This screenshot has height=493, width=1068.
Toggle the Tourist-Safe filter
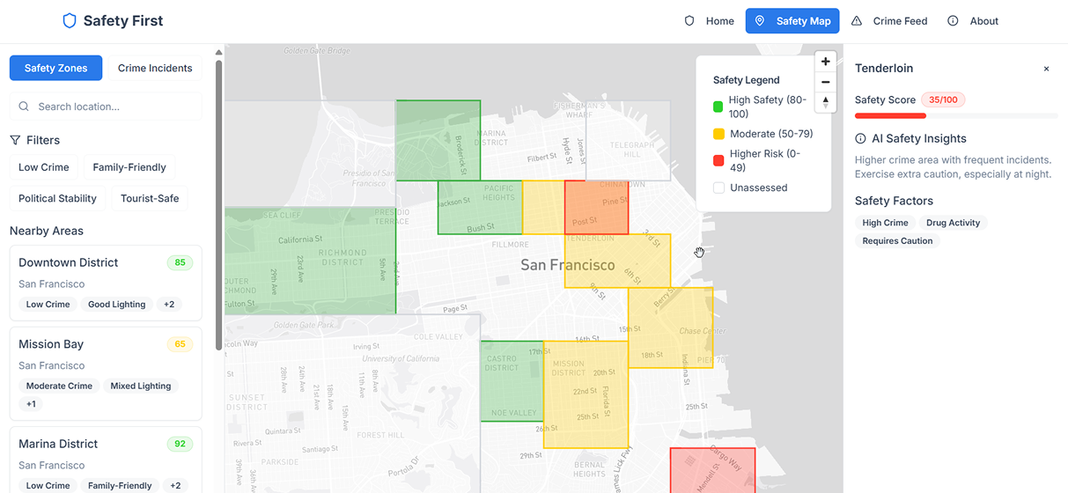pos(150,198)
